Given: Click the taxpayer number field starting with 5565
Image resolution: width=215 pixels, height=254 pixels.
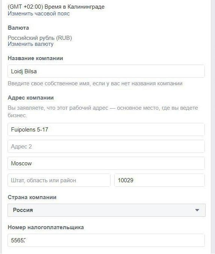Looking at the screenshot, I should click(106, 240).
